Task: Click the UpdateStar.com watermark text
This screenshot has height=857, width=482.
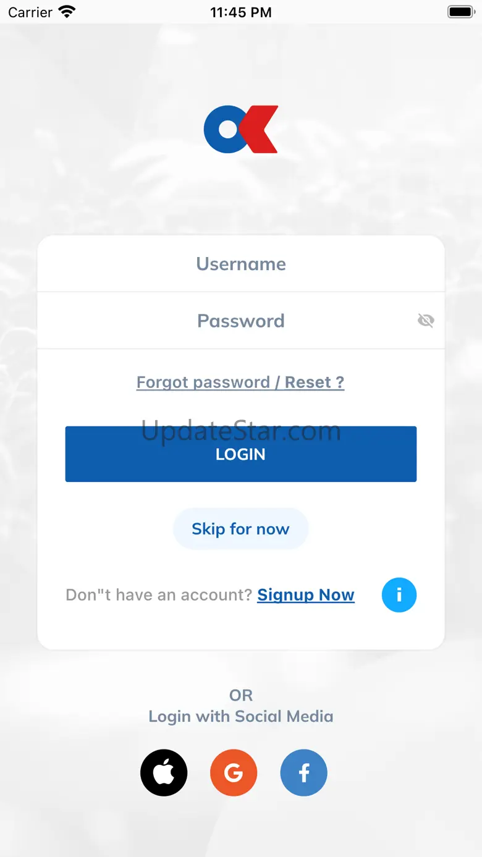Action: point(241,431)
